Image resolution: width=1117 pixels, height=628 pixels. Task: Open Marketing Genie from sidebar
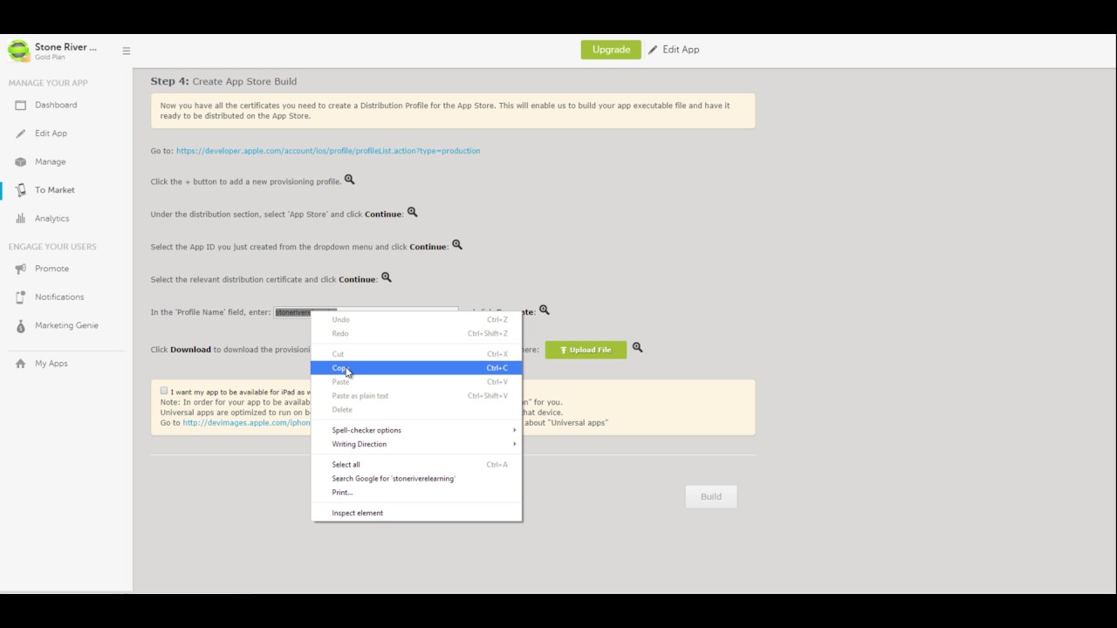click(x=66, y=325)
